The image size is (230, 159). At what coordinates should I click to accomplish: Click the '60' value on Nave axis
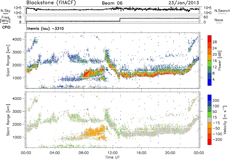pos(206,17)
